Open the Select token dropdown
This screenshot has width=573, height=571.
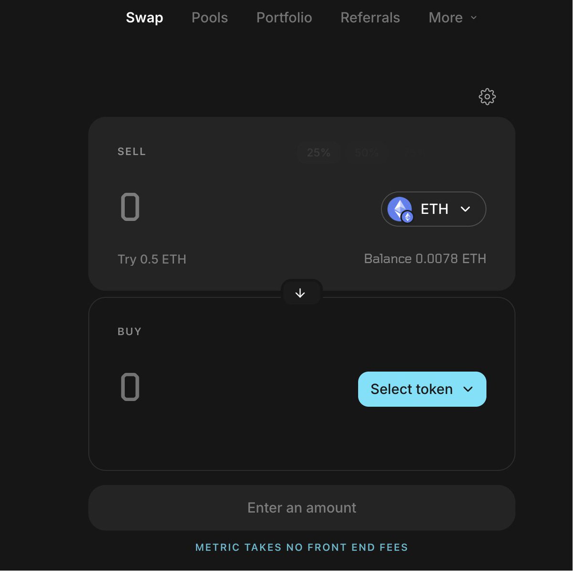pos(422,389)
